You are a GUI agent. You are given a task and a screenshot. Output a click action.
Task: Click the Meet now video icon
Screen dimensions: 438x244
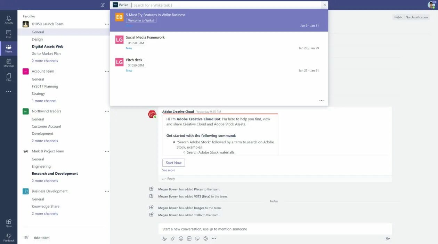click(205, 238)
